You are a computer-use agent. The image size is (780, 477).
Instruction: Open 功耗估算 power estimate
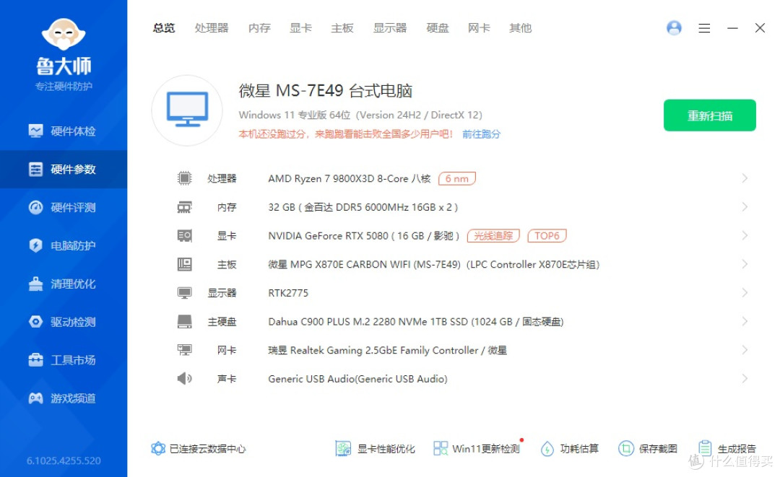coord(570,449)
